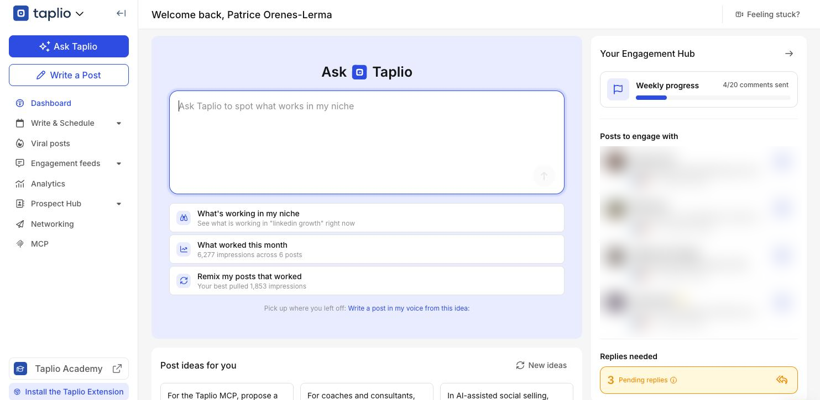
Task: Click the send arrow in prompt box
Action: pyautogui.click(x=544, y=175)
